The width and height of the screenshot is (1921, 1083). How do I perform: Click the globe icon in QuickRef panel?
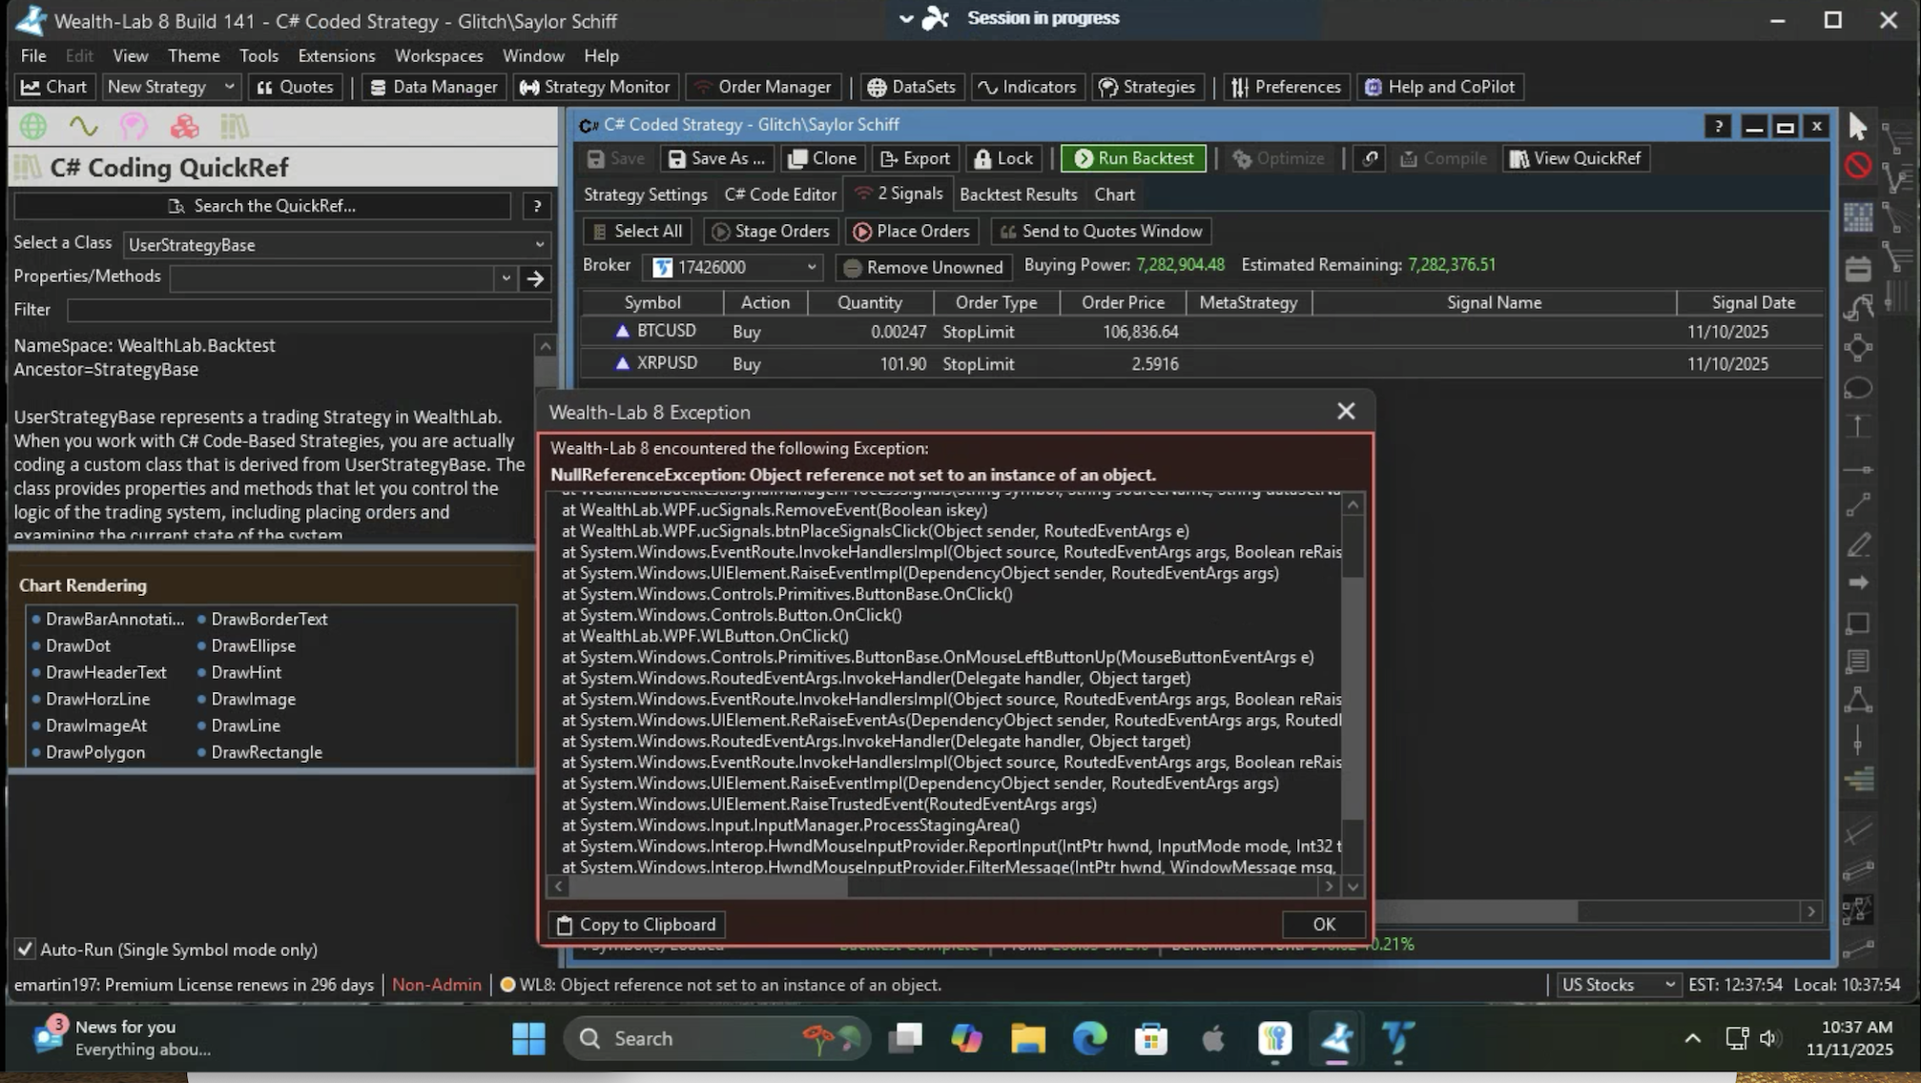click(33, 126)
